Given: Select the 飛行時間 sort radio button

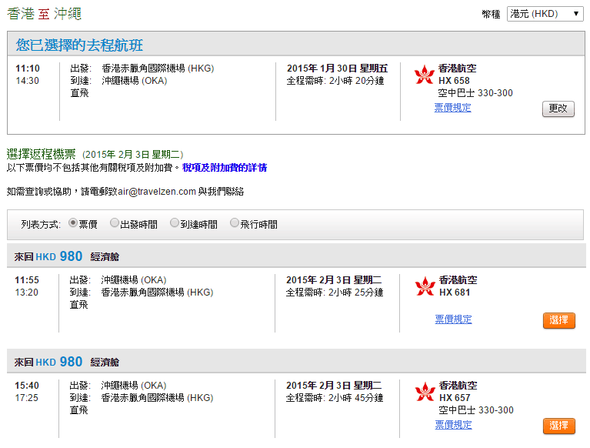Looking at the screenshot, I should coord(235,223).
